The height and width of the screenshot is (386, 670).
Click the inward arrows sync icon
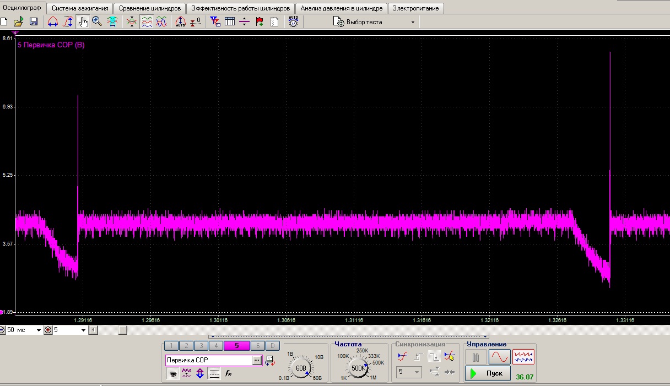tap(450, 372)
